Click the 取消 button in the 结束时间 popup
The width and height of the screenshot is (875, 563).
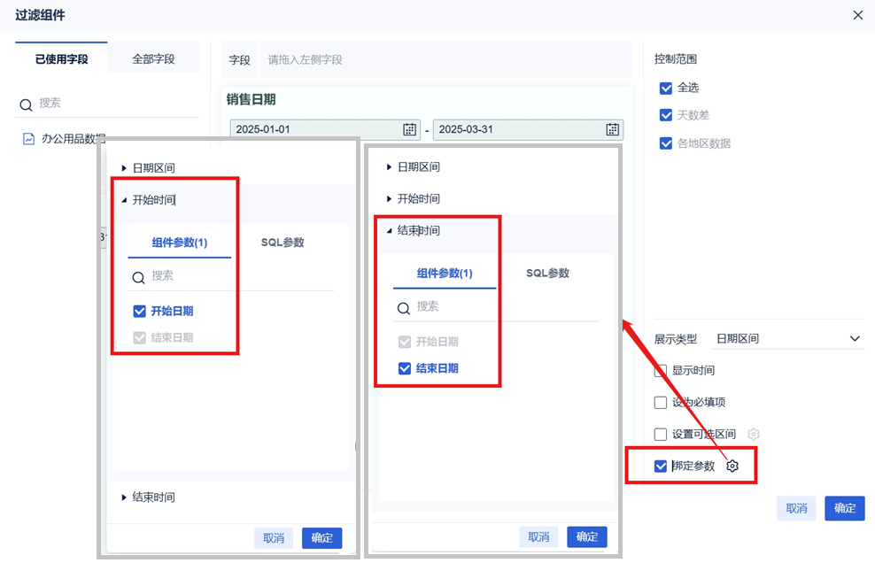pyautogui.click(x=538, y=536)
